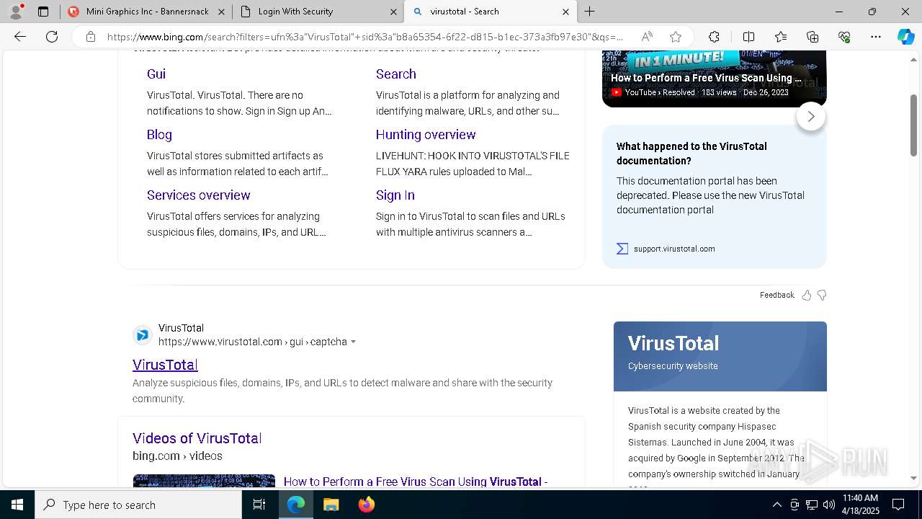Give thumbs up feedback
The image size is (922, 519).
point(806,295)
